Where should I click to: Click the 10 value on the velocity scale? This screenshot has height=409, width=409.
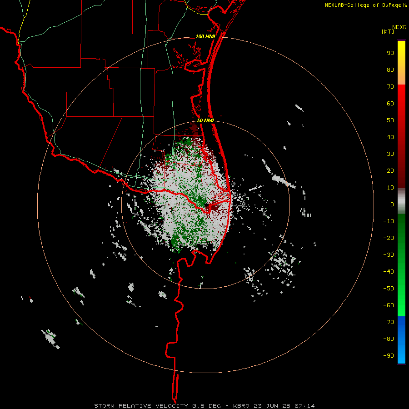[390, 188]
